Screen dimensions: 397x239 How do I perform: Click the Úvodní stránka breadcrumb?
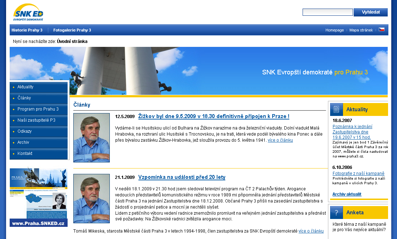point(72,41)
